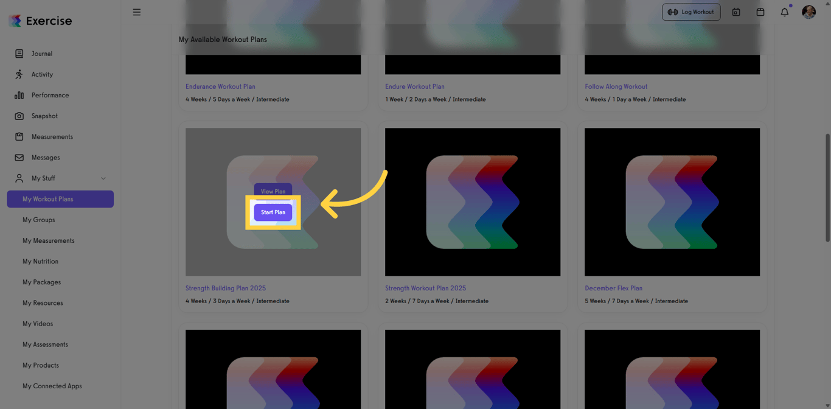Open the Endurance Workout Plan link
Image resolution: width=831 pixels, height=409 pixels.
tap(220, 86)
